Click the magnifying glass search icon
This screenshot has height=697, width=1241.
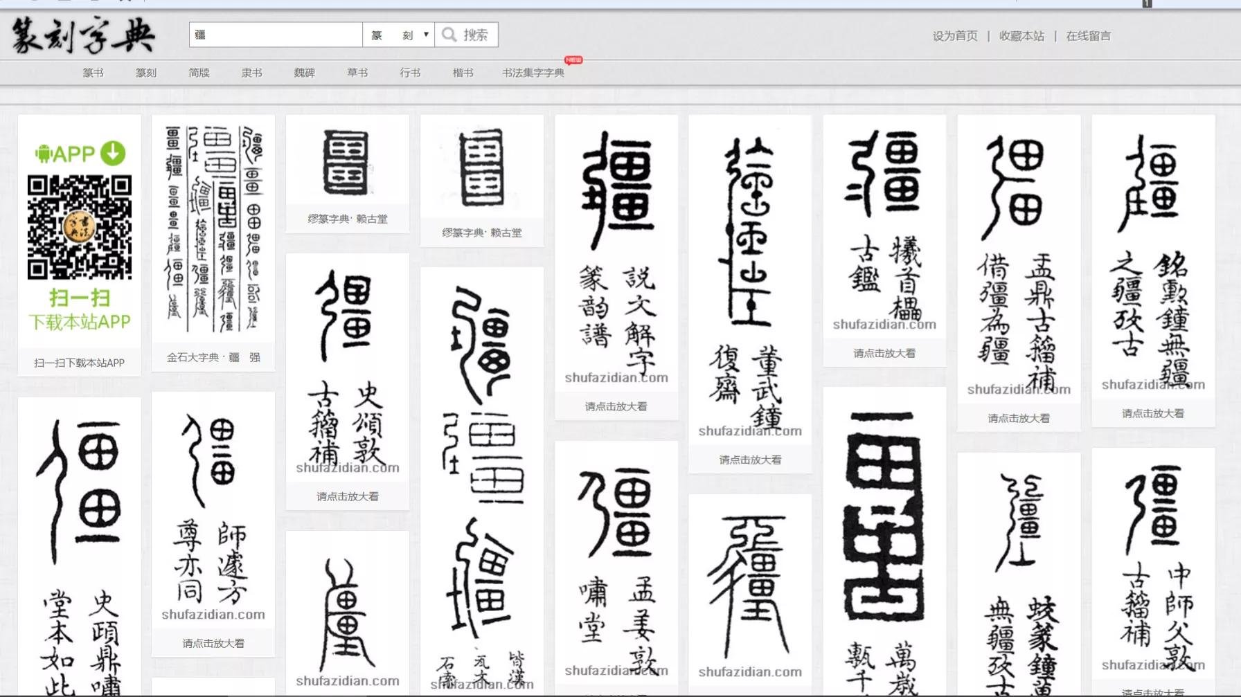tap(449, 35)
